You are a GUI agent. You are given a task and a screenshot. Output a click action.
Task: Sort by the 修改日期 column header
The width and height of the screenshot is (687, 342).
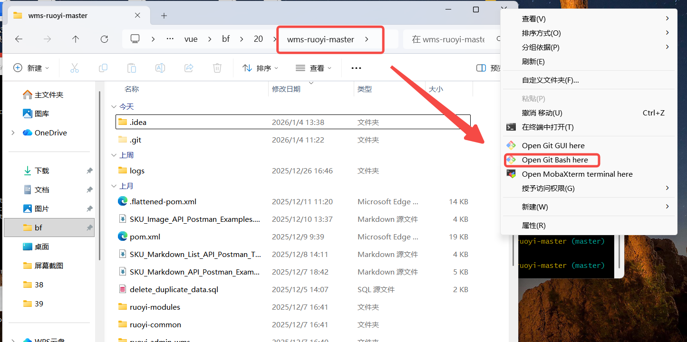pos(286,89)
